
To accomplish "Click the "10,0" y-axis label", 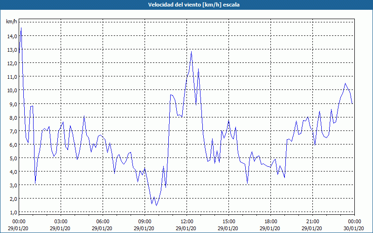I will (12, 90).
